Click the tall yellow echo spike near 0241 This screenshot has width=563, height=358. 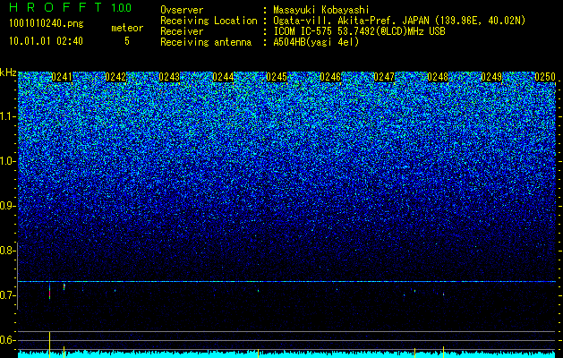[x=49, y=345]
